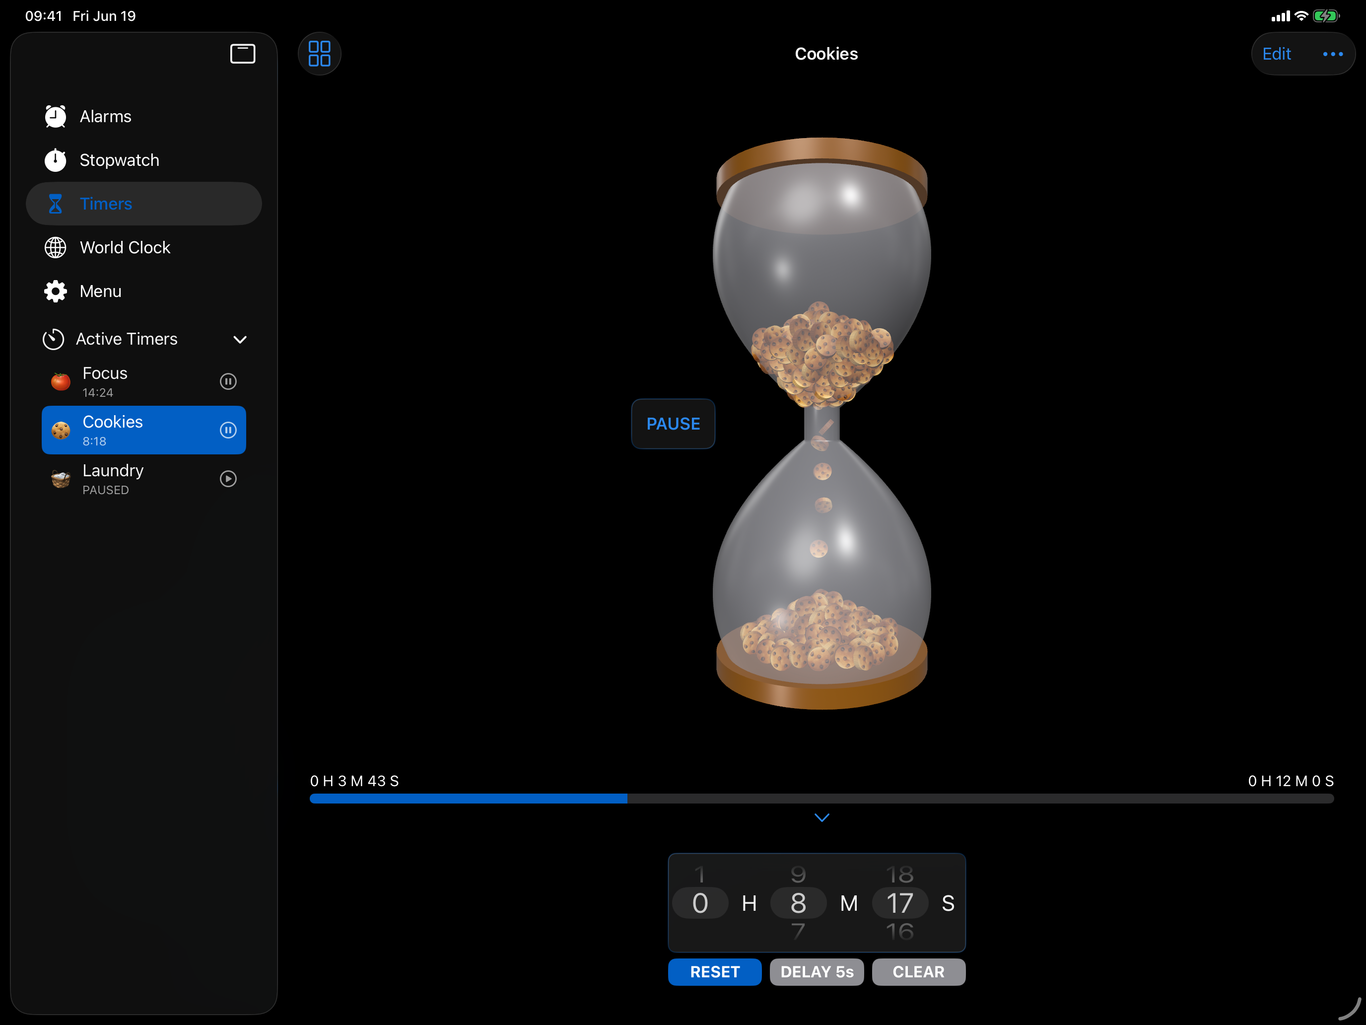This screenshot has height=1025, width=1366.
Task: Click the battery charging icon
Action: pos(1326,16)
